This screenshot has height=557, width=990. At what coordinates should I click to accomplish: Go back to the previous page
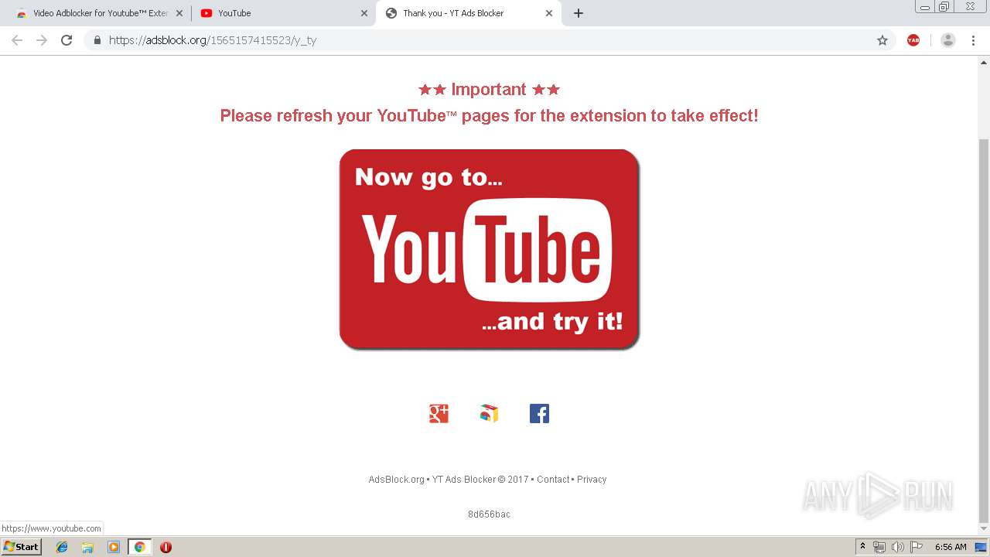(x=17, y=40)
